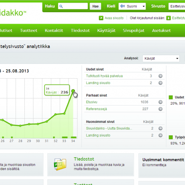Click the Avaa sivusto link

tap(114, 18)
